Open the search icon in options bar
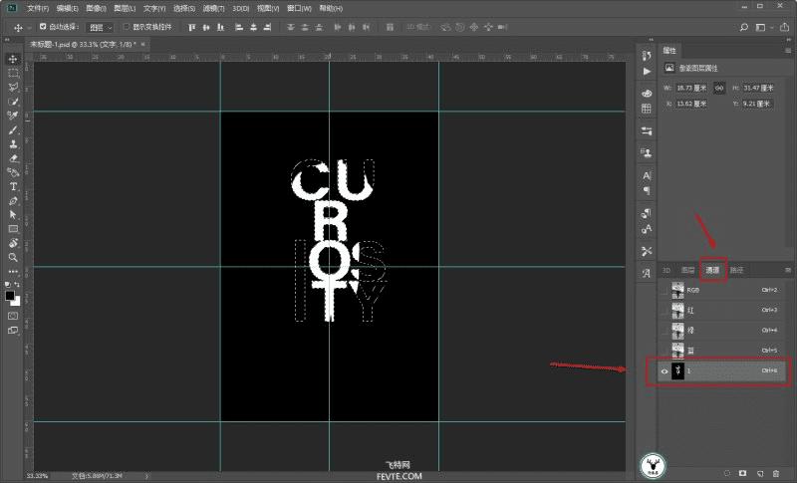The width and height of the screenshot is (797, 483). [743, 28]
